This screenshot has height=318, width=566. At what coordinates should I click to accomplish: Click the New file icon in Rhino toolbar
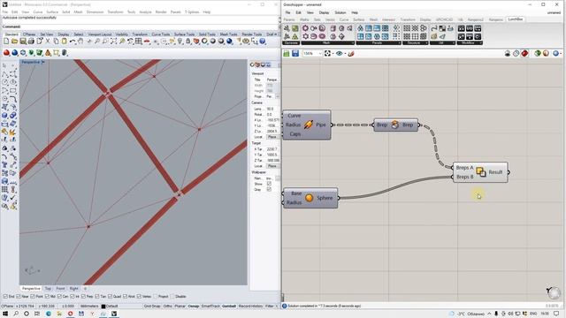[x=6, y=42]
